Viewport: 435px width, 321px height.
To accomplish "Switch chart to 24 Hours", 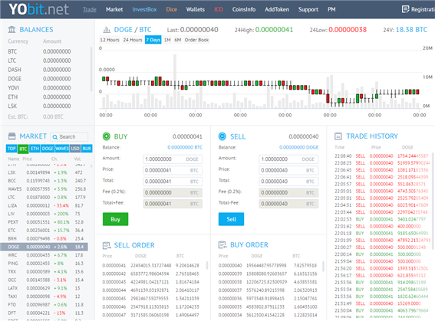I will coord(133,40).
